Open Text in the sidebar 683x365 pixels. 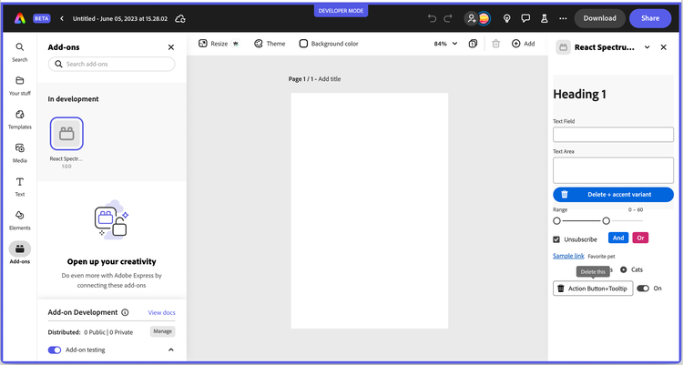pyautogui.click(x=20, y=187)
